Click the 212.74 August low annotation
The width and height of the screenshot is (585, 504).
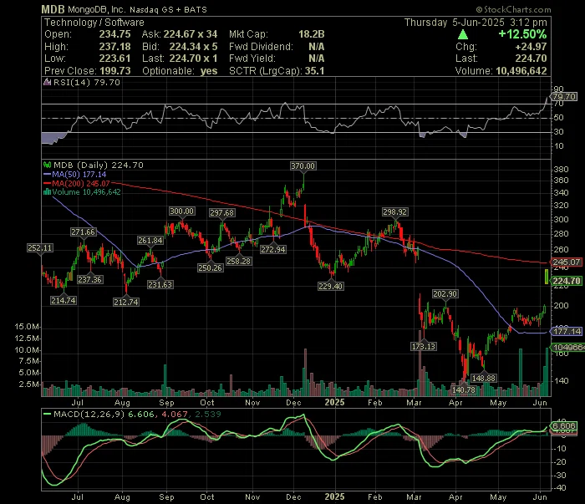coord(126,302)
